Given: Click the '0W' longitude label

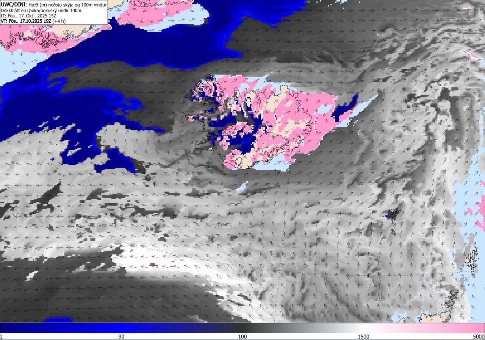Looking at the screenshot, I should [459, 2].
